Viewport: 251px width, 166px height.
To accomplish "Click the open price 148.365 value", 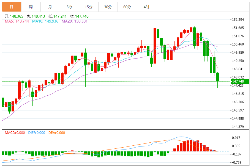I will click(17, 16).
